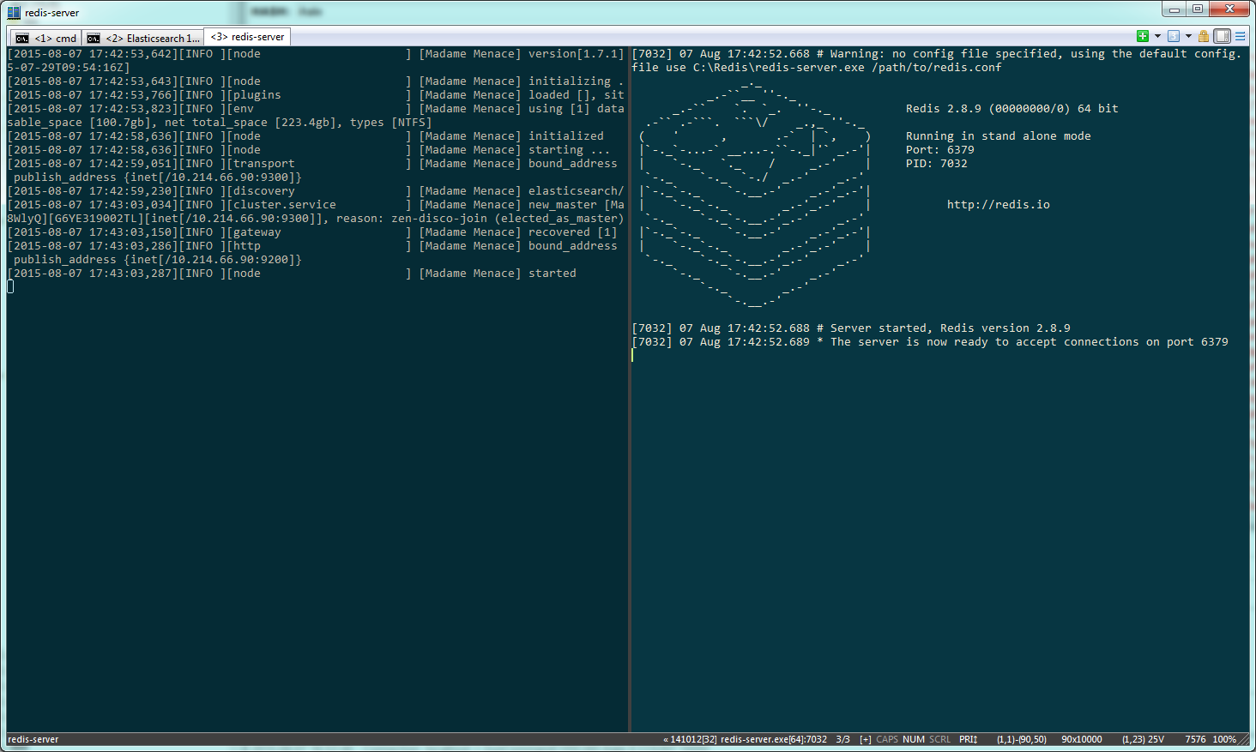The width and height of the screenshot is (1256, 752).
Task: Click the ConEmu window icon in title bar
Action: [x=14, y=12]
